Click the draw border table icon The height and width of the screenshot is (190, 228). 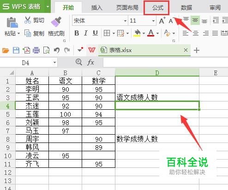click(x=120, y=33)
